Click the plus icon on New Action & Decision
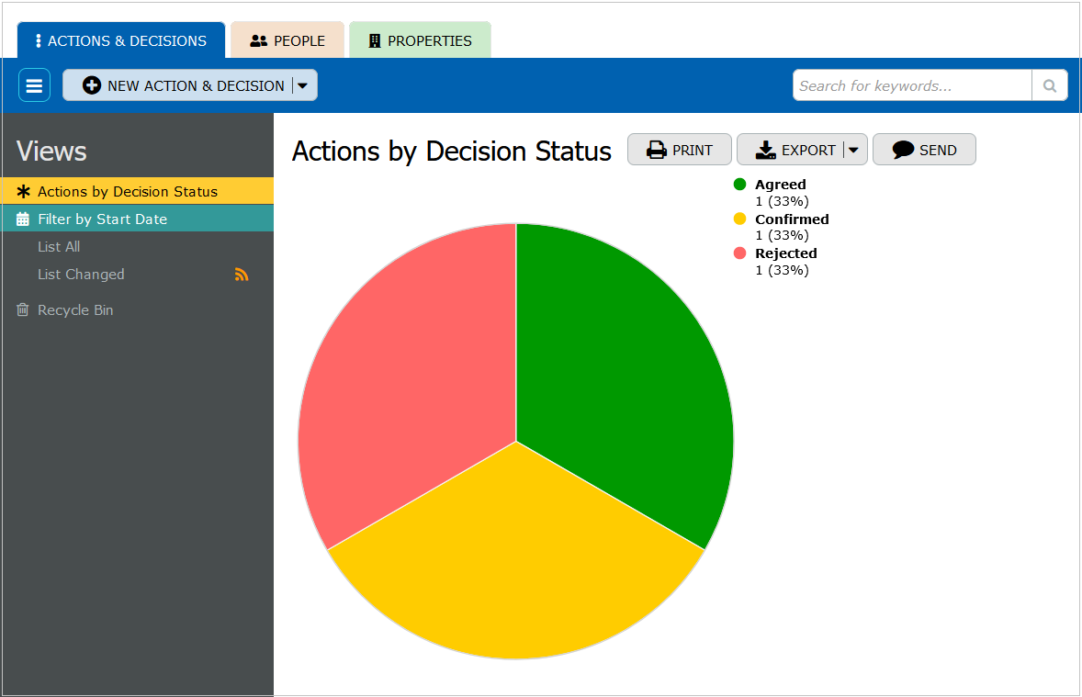1082x697 pixels. coord(92,85)
